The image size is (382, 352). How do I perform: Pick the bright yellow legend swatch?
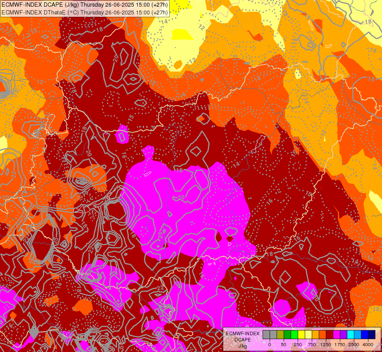pyautogui.click(x=301, y=334)
